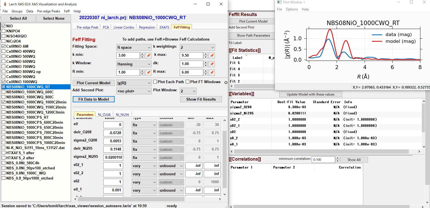Pin the dk value
The image size is (430, 208).
(211, 64)
